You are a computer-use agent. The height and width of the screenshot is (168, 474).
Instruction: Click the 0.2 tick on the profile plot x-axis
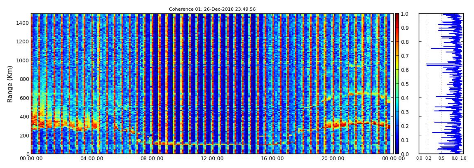[x=428, y=159]
